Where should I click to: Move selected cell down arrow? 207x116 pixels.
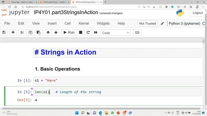56,32
